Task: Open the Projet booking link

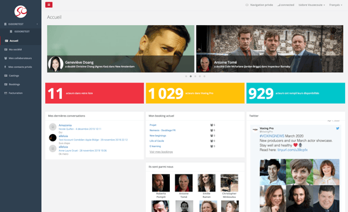Action: 153,125
